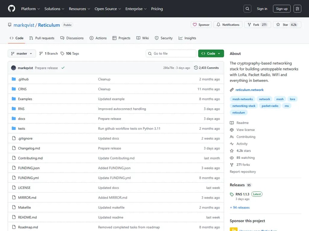Click the green checkmark commit status icon
Viewport: 309px width, 231px height.
tap(63, 68)
